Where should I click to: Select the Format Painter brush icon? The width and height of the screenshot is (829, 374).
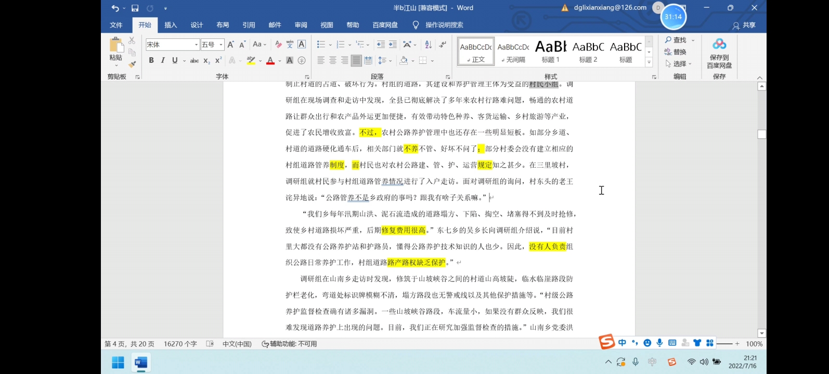pos(132,64)
